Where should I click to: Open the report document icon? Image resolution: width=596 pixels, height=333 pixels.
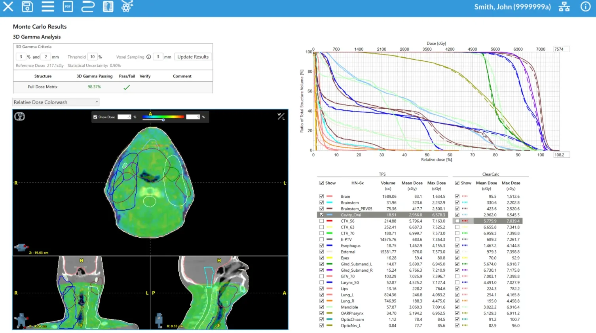[x=108, y=6]
